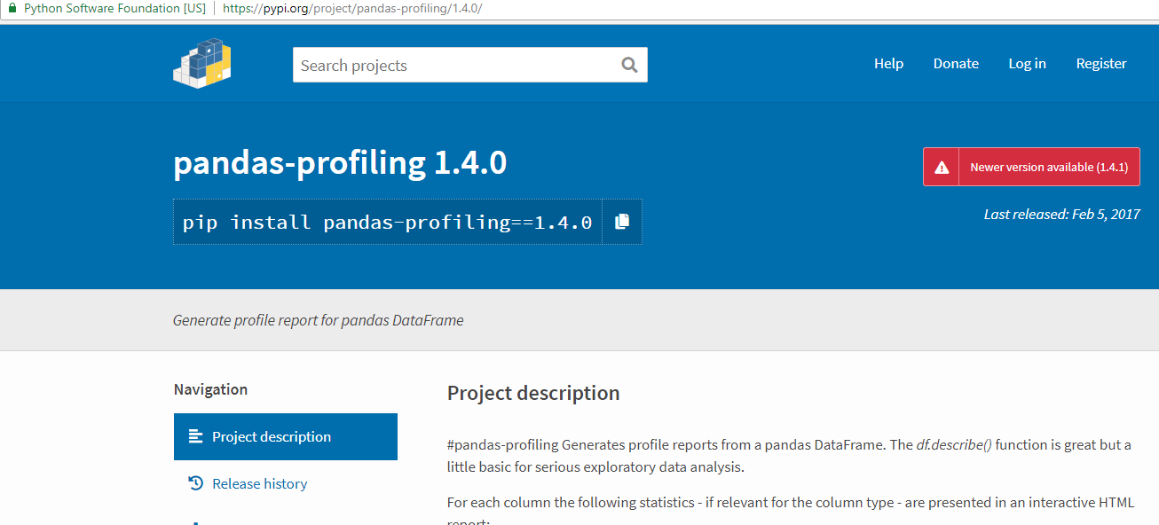Click the search magnifier icon
The height and width of the screenshot is (525, 1159).
pyautogui.click(x=629, y=65)
